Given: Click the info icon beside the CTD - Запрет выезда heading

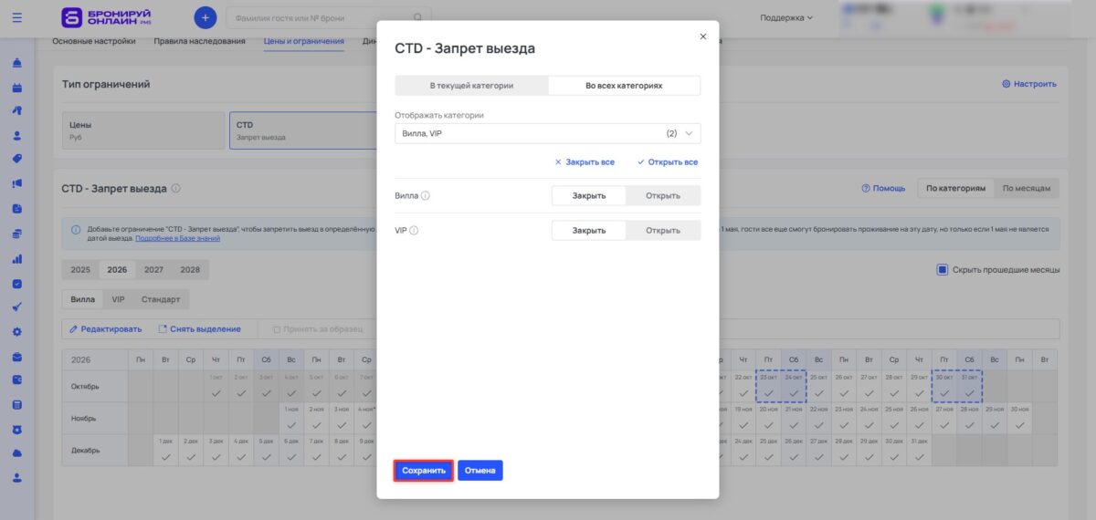Looking at the screenshot, I should [x=175, y=189].
